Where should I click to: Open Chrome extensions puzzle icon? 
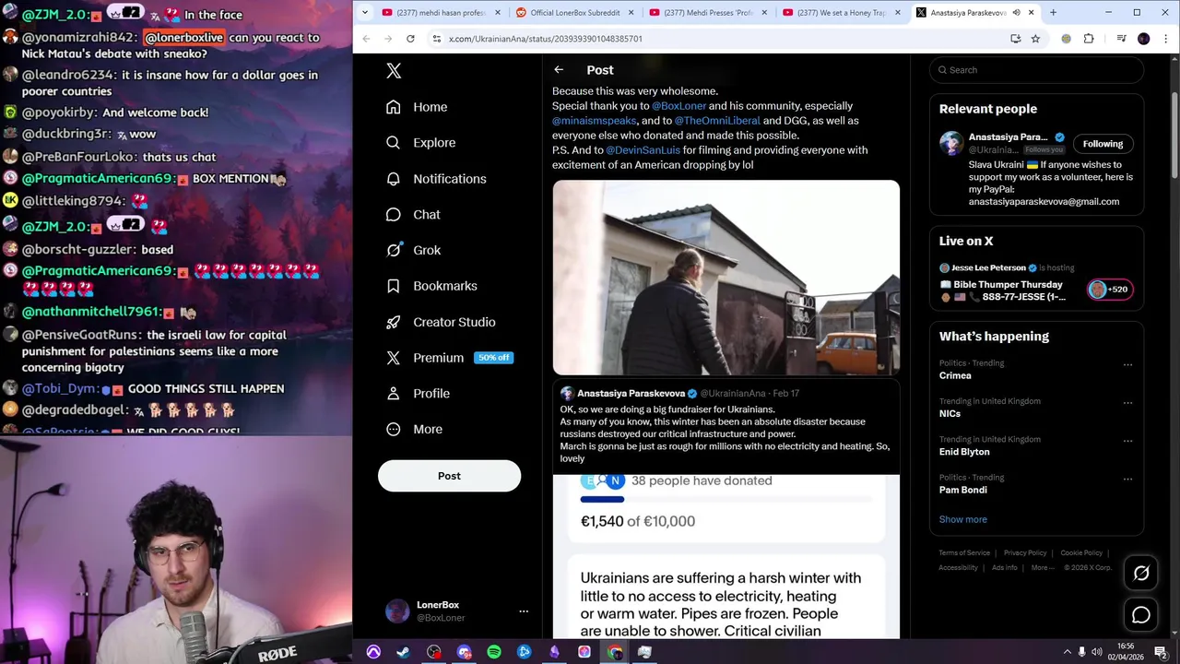(x=1089, y=39)
